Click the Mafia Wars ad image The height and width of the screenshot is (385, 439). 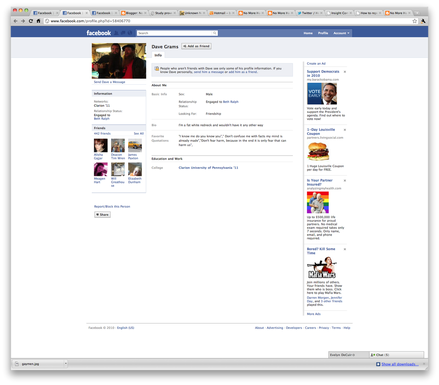pos(322,267)
